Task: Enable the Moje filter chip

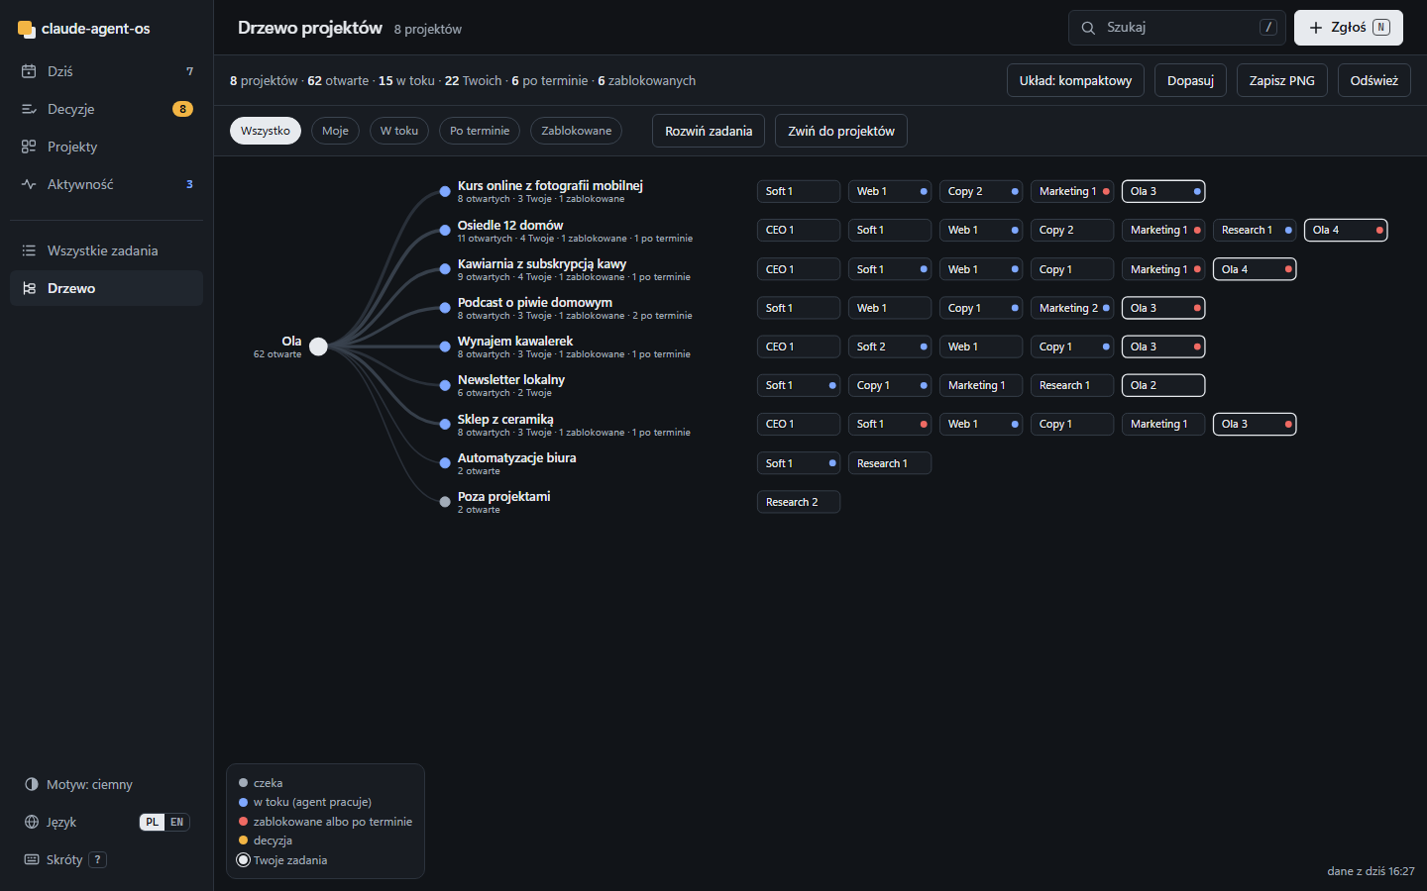Action: click(x=335, y=131)
